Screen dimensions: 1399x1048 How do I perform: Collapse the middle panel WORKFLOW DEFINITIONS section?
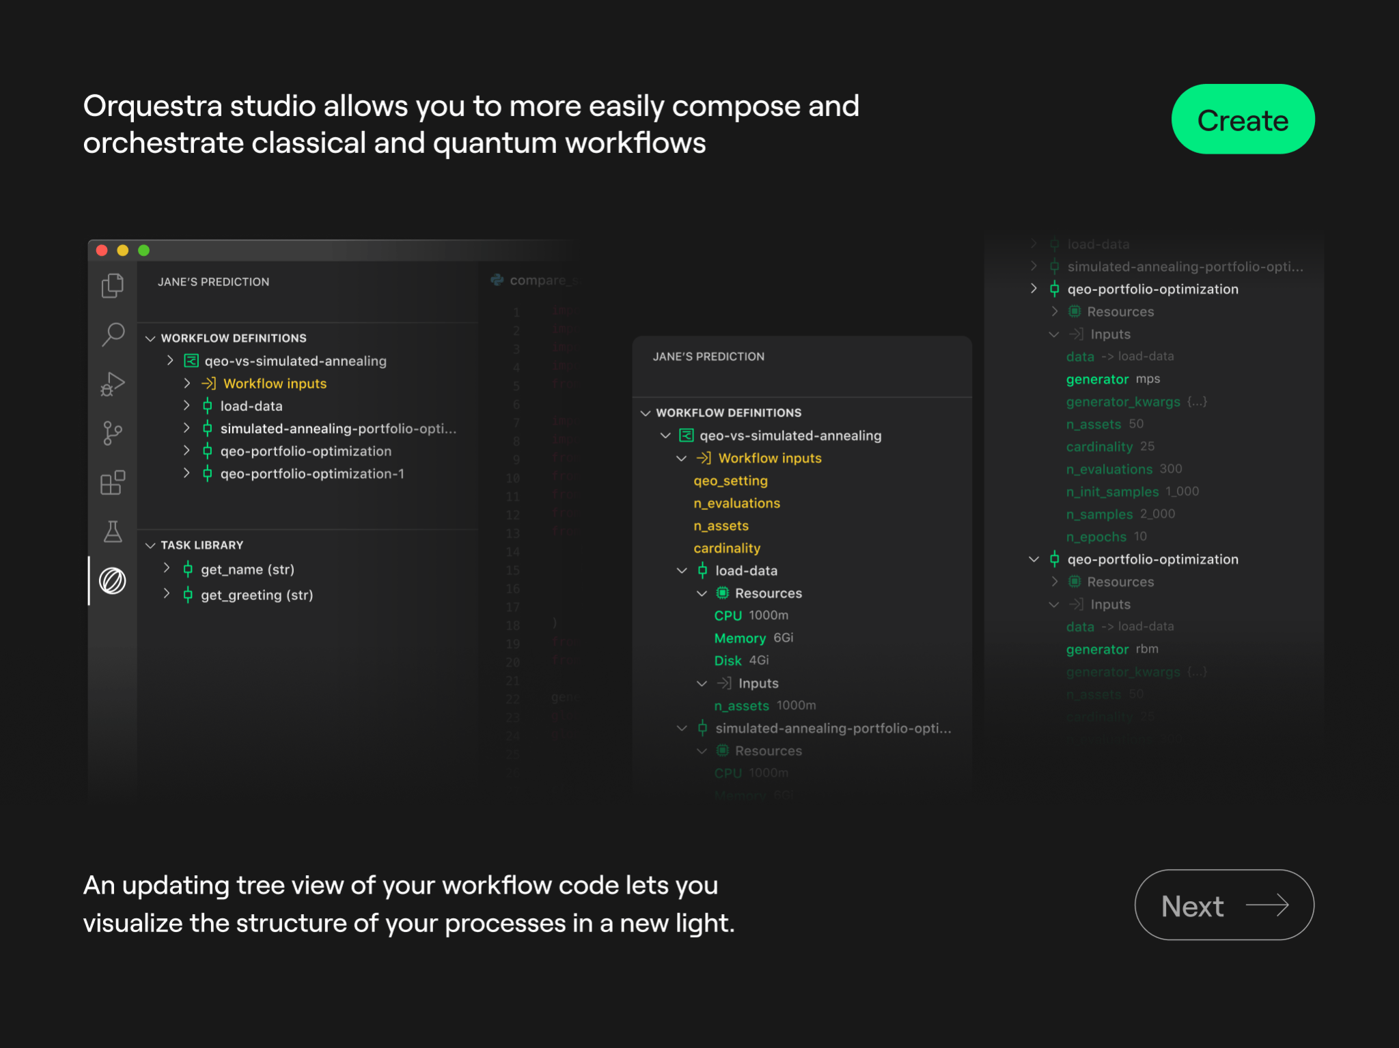646,413
